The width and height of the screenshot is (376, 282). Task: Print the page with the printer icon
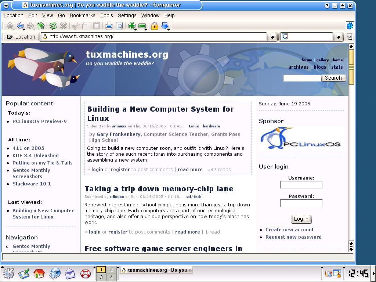[109, 26]
